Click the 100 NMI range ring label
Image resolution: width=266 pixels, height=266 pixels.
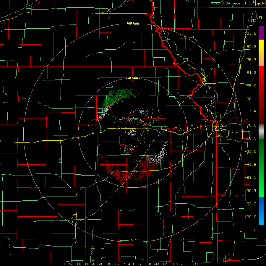point(133,23)
